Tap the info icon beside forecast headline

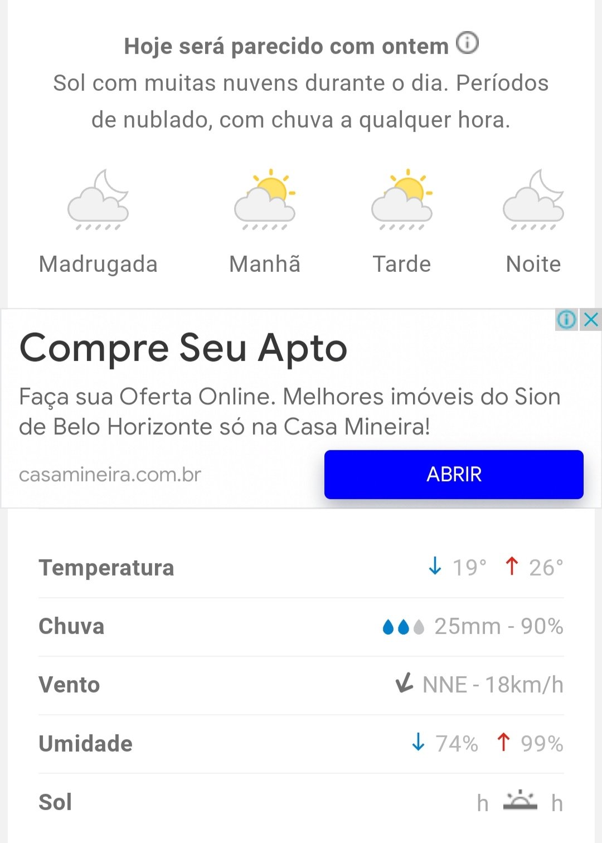[x=467, y=43]
